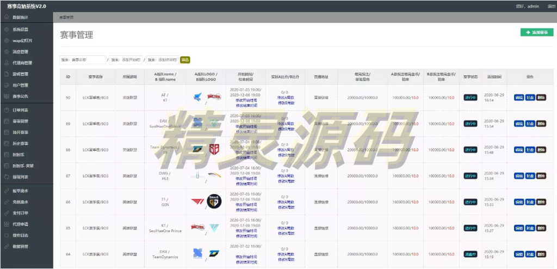
Task: Click 修改A局数 in the ID 90 row
Action: (x=286, y=98)
